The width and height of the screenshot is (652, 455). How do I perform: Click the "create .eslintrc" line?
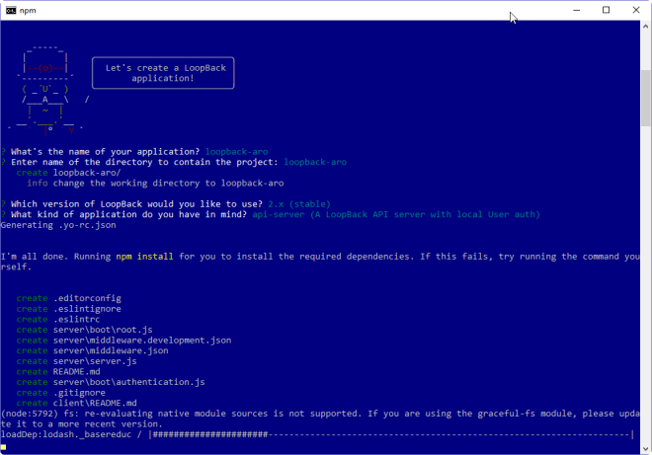pos(58,319)
